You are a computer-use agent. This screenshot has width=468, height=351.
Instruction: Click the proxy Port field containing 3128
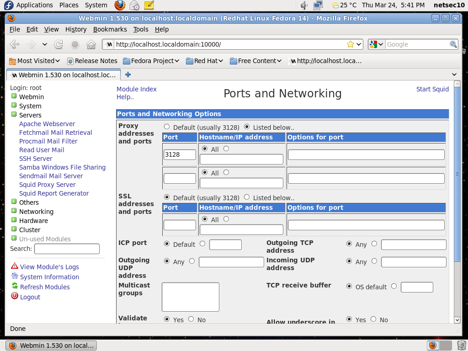180,154
